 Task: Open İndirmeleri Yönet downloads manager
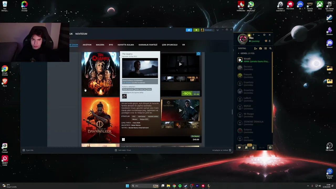[123, 150]
